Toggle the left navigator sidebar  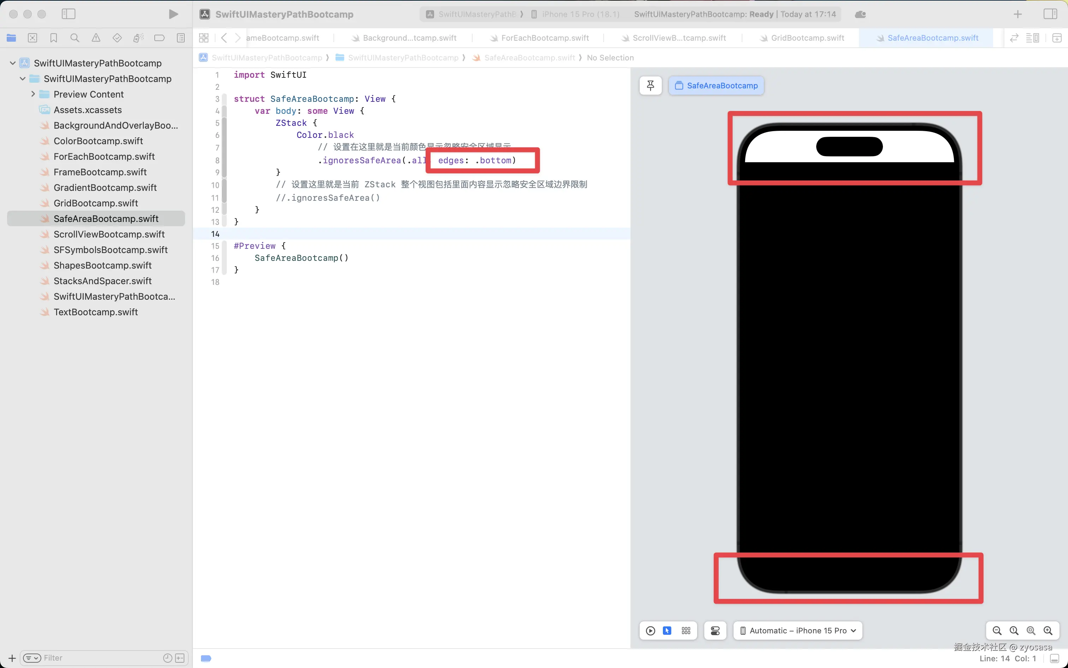[x=69, y=14]
